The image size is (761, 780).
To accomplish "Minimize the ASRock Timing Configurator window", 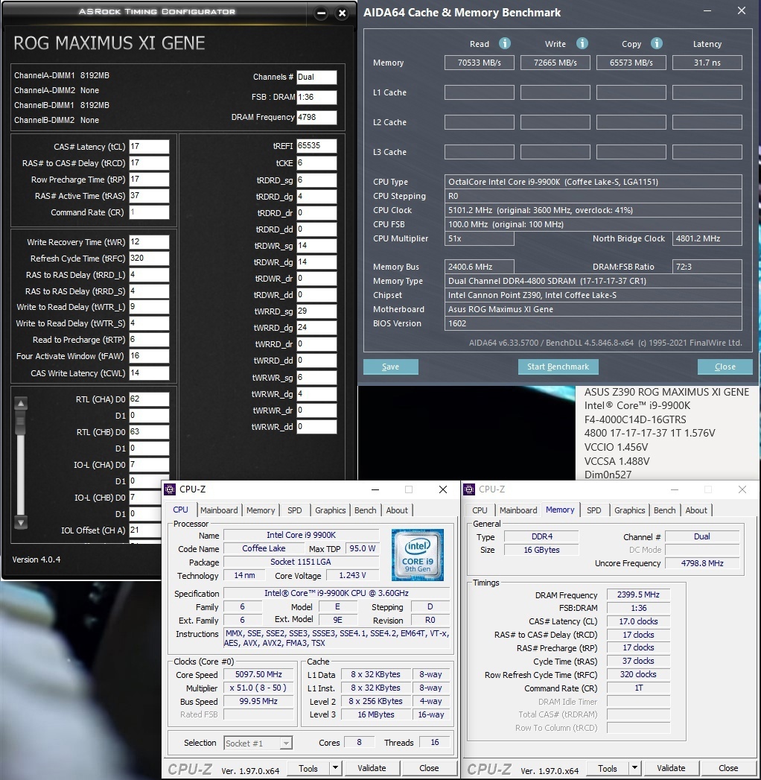I will coord(322,13).
